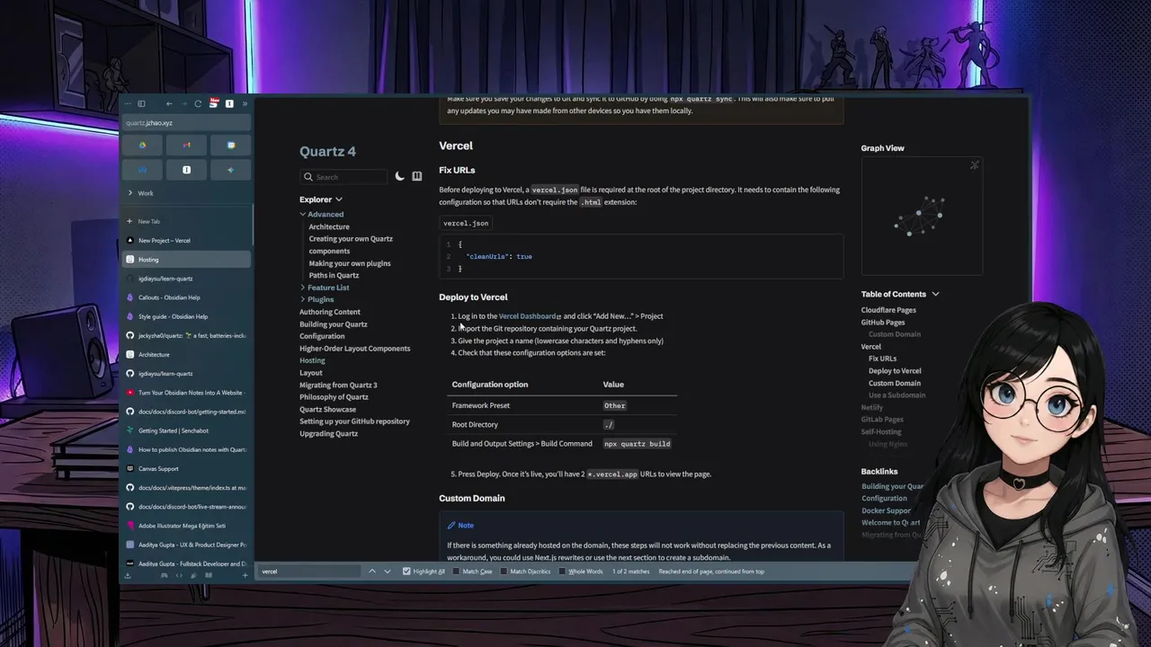Reload the page with refresh icon
This screenshot has height=647, width=1151.
(x=198, y=103)
